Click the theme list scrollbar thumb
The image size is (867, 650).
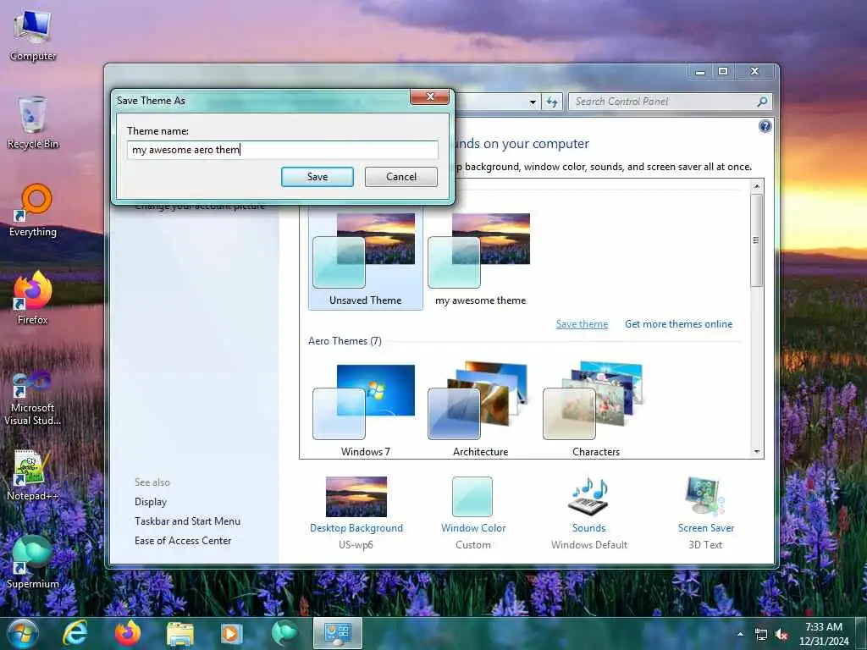[757, 240]
